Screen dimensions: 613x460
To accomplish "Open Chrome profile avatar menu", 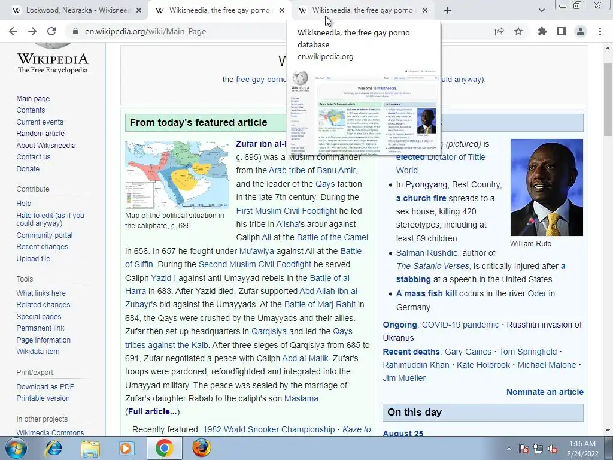I will coord(581,31).
